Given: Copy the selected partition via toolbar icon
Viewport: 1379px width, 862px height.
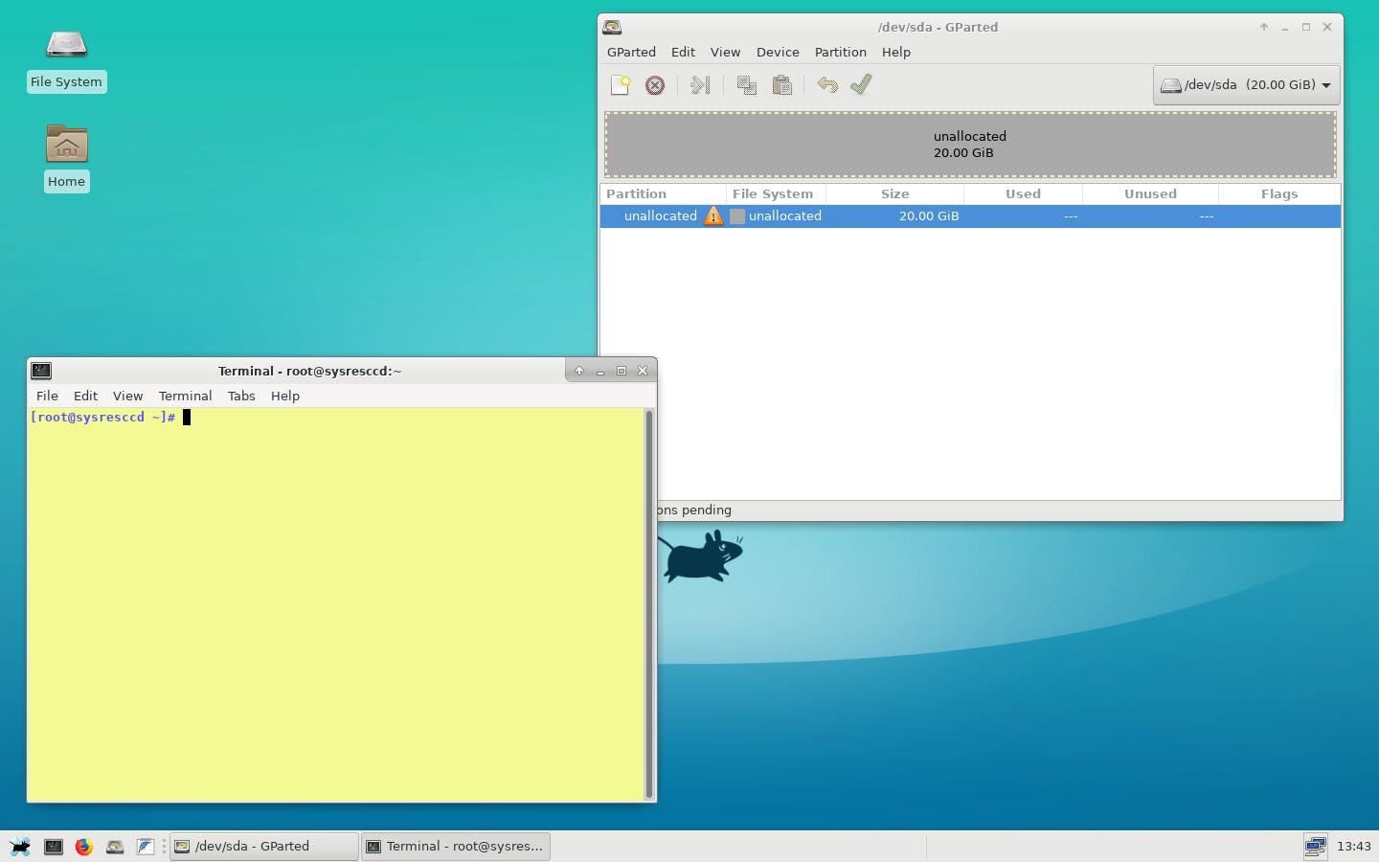Looking at the screenshot, I should pyautogui.click(x=746, y=85).
